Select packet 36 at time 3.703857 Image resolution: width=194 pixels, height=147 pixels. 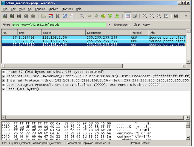pos(93,41)
